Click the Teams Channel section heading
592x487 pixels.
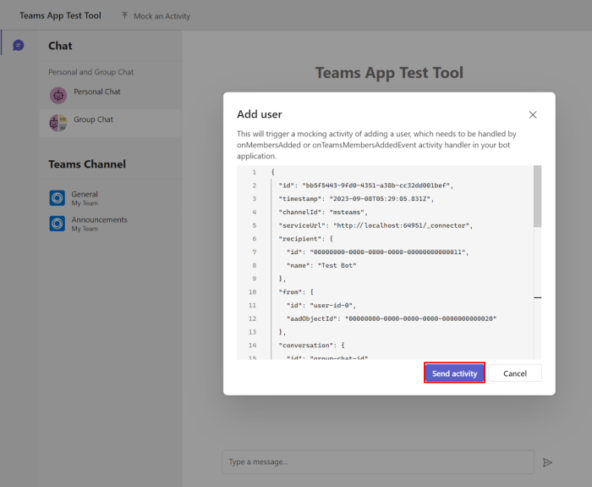pos(87,164)
